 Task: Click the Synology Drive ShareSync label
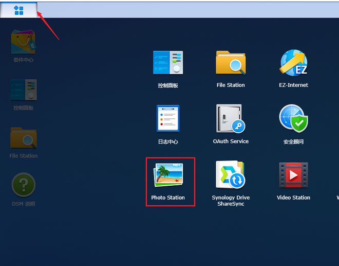click(231, 201)
